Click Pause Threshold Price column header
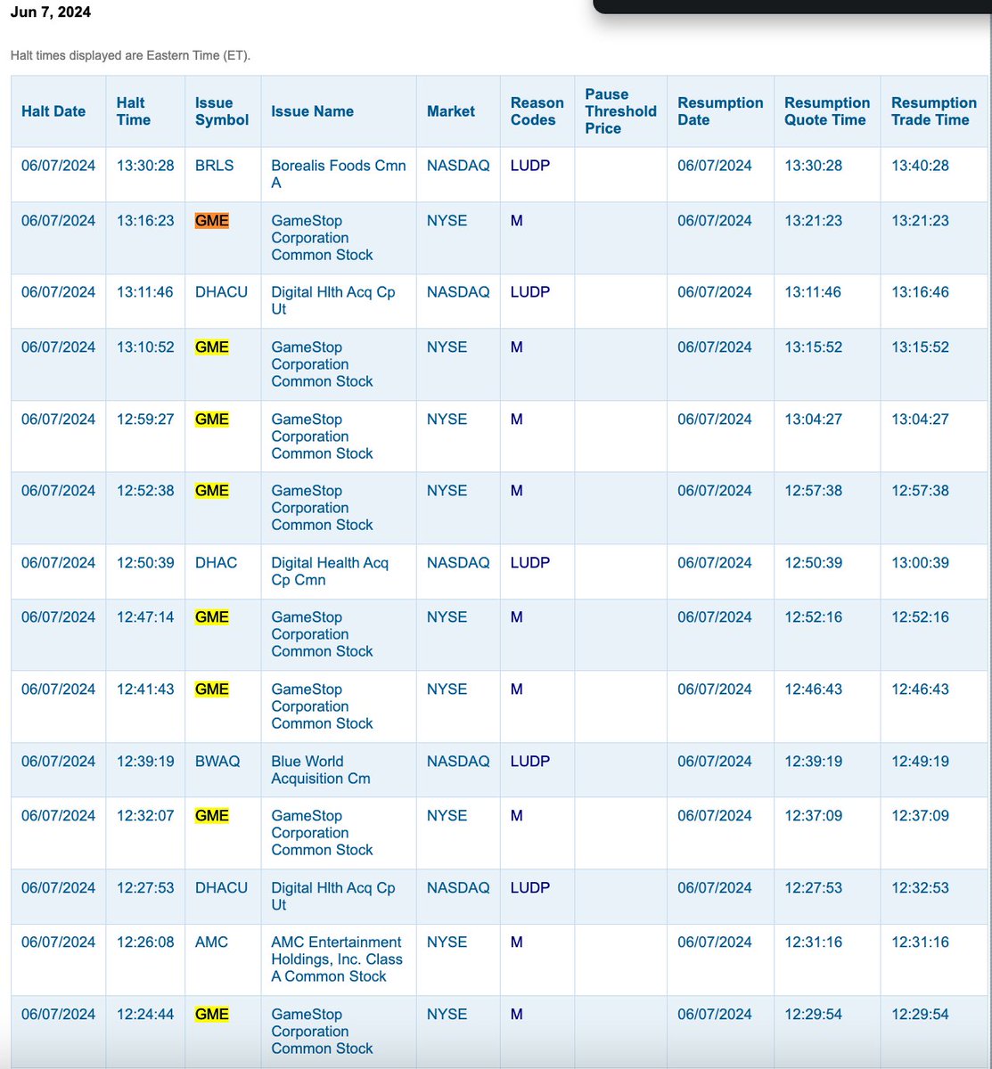Image resolution: width=992 pixels, height=1069 pixels. [x=620, y=111]
